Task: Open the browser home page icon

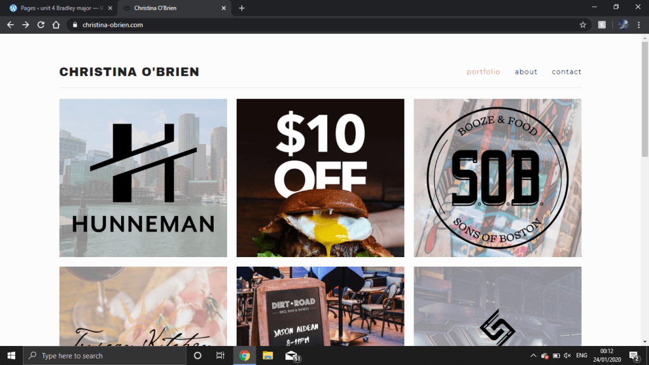Action: coord(56,25)
